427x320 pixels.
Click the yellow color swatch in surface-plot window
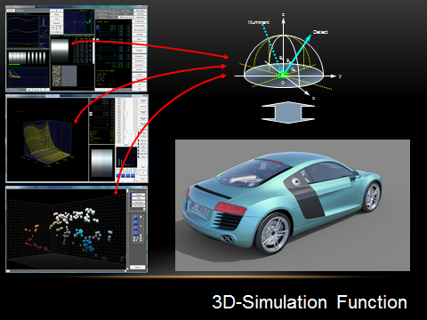(138, 130)
